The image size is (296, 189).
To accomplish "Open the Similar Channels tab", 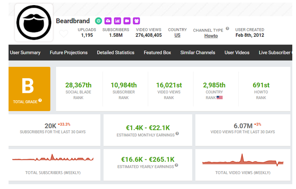I will pos(198,52).
